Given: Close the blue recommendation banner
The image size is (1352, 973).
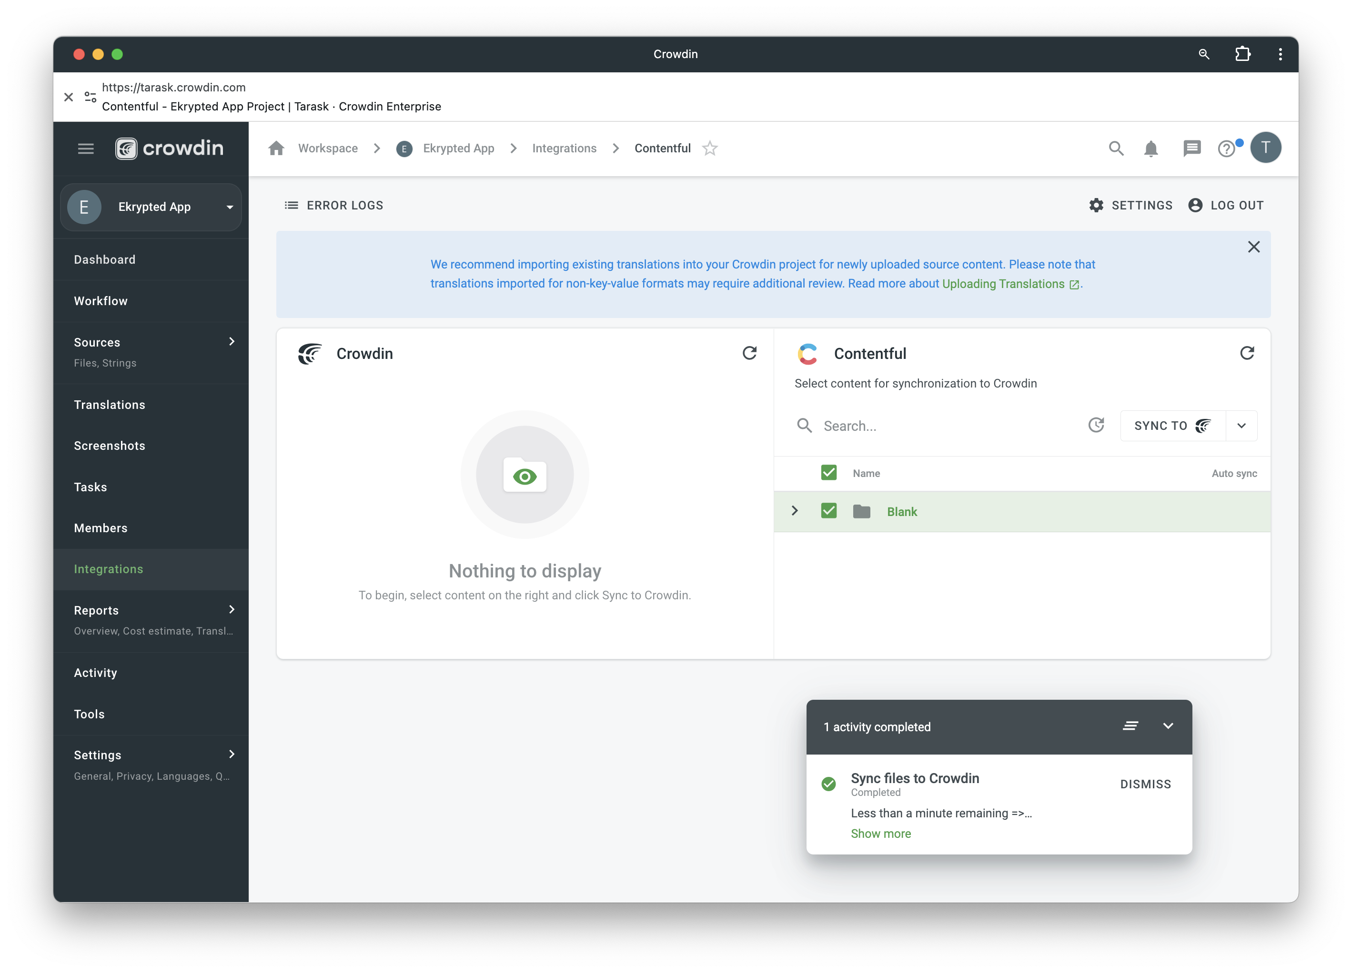Looking at the screenshot, I should coord(1254,247).
